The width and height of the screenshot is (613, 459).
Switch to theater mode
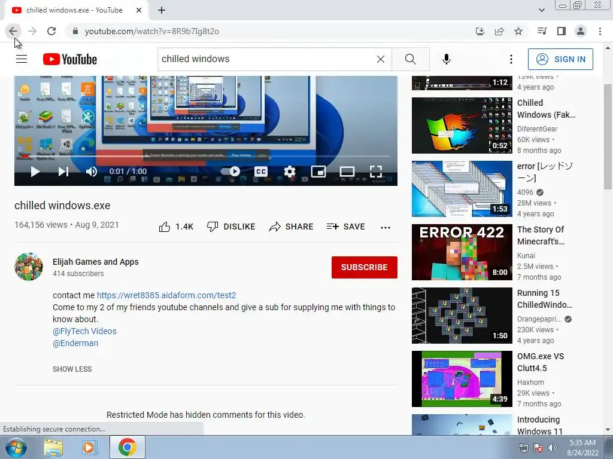347,172
